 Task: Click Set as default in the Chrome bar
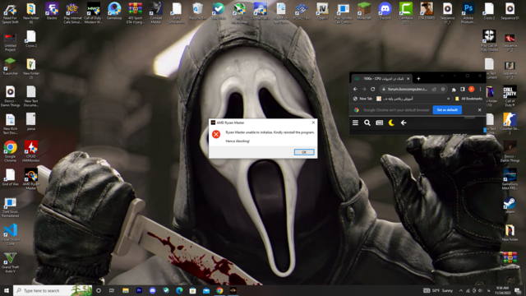447,109
